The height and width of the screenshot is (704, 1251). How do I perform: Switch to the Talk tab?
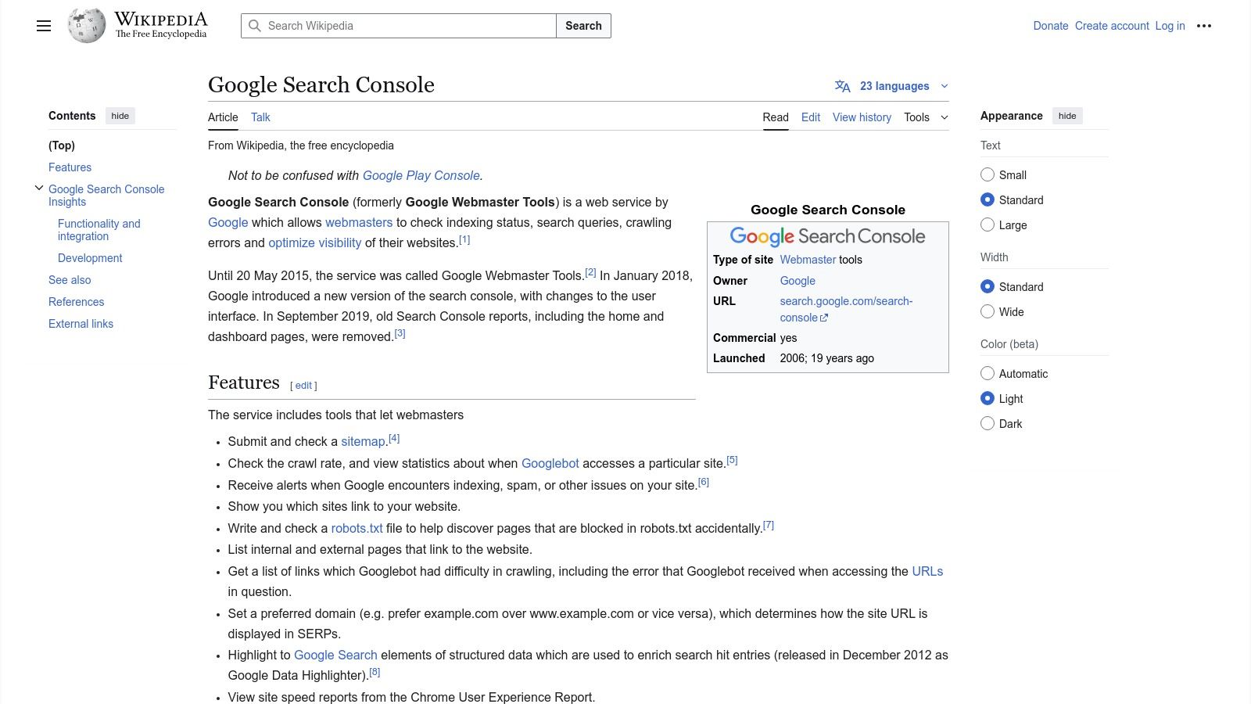(x=260, y=117)
